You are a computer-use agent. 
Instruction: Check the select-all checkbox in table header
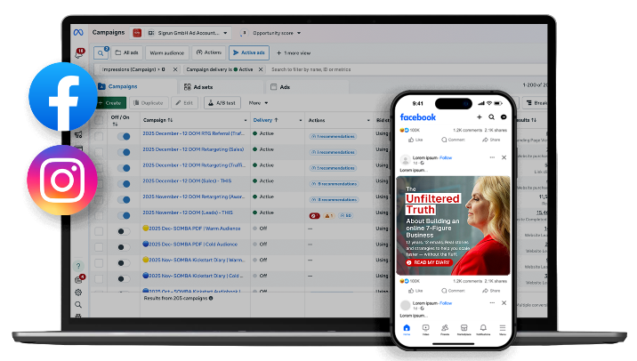click(99, 120)
